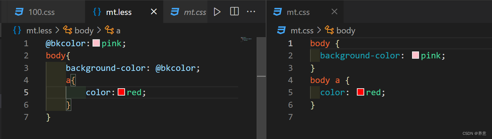Click the CSS file icon in right breadcrumb
Screen dimensions: 492x139
pos(281,31)
